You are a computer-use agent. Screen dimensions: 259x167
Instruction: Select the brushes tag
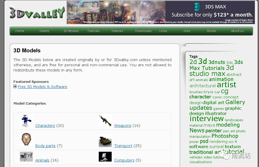[196, 92]
